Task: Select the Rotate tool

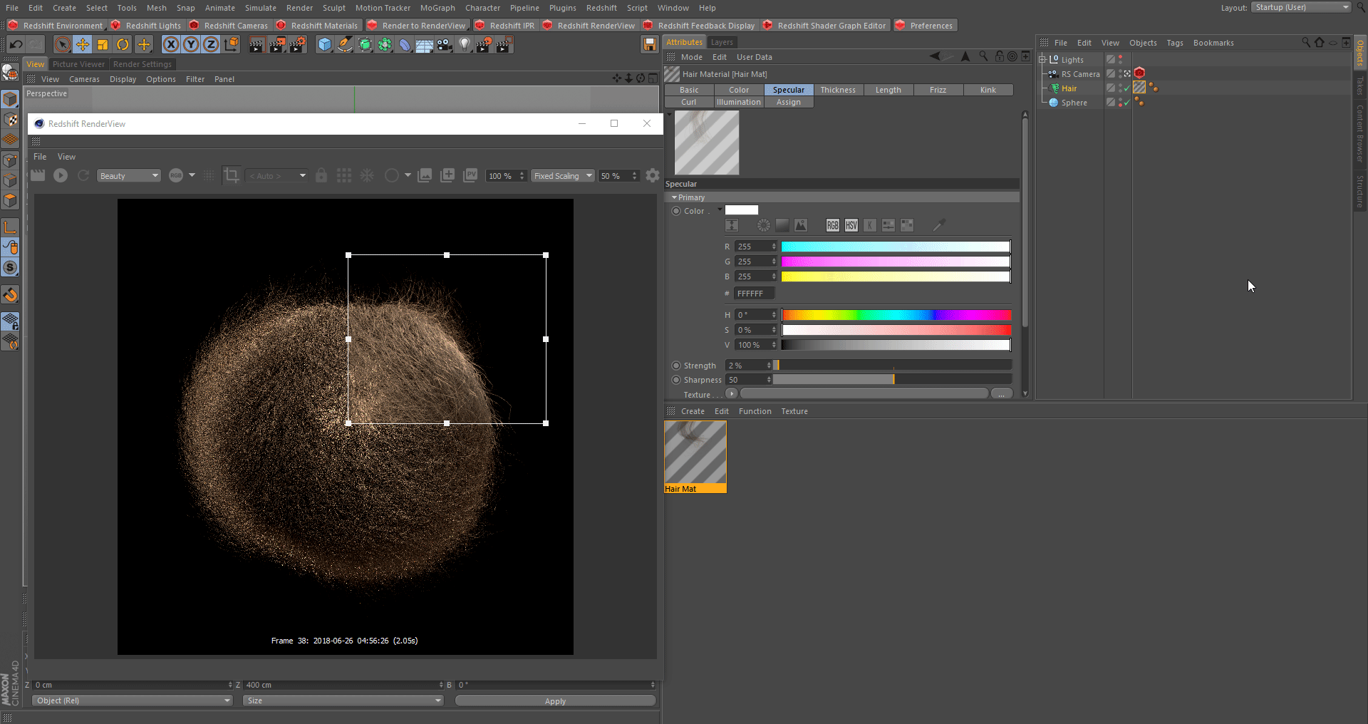Action: pos(123,45)
